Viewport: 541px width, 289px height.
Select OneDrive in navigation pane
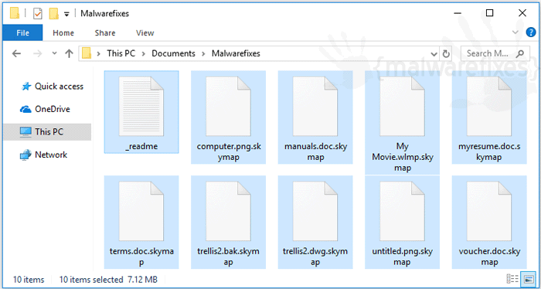coord(45,109)
